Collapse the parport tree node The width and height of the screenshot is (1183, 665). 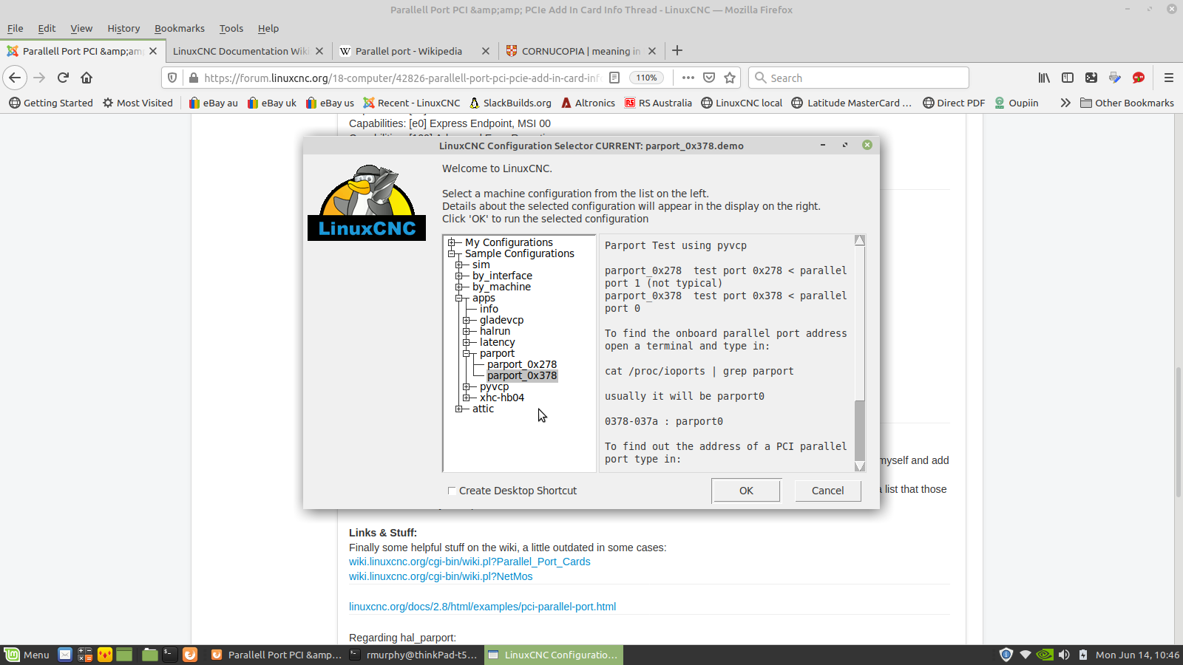pyautogui.click(x=467, y=353)
